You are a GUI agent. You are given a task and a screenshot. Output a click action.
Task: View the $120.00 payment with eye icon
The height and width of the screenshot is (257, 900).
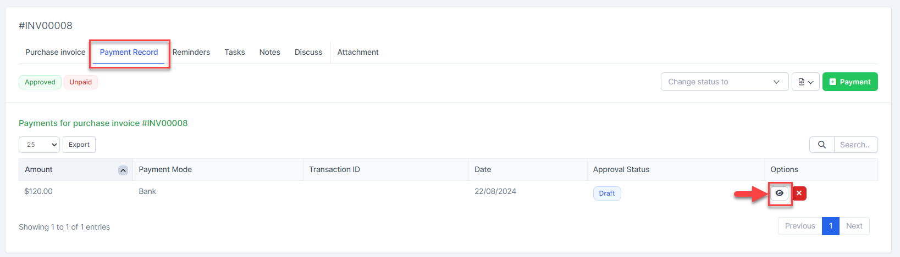tap(779, 193)
